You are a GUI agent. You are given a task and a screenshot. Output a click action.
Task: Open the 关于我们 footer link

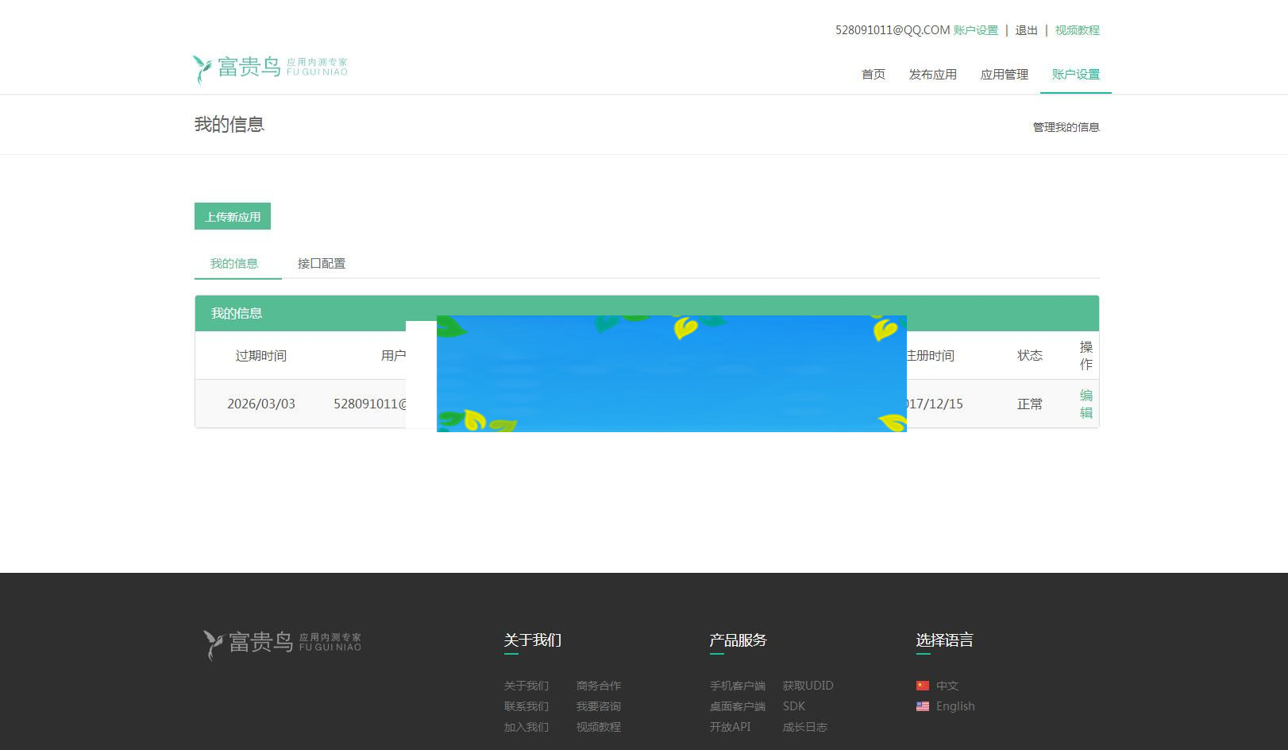pos(526,685)
